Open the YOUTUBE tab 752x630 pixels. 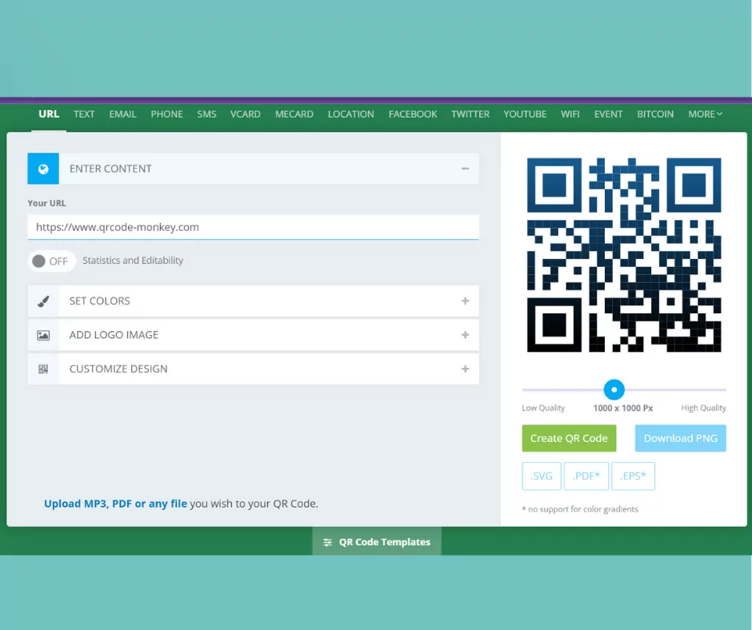pyautogui.click(x=525, y=114)
